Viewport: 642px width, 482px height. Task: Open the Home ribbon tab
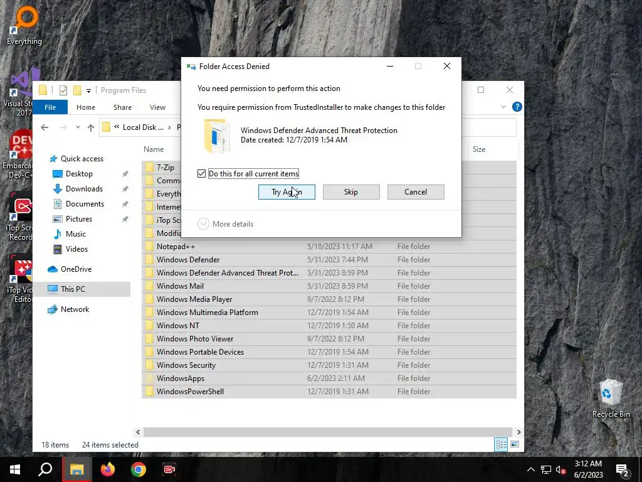[85, 107]
